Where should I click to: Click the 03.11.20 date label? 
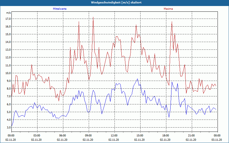[x=217, y=140]
